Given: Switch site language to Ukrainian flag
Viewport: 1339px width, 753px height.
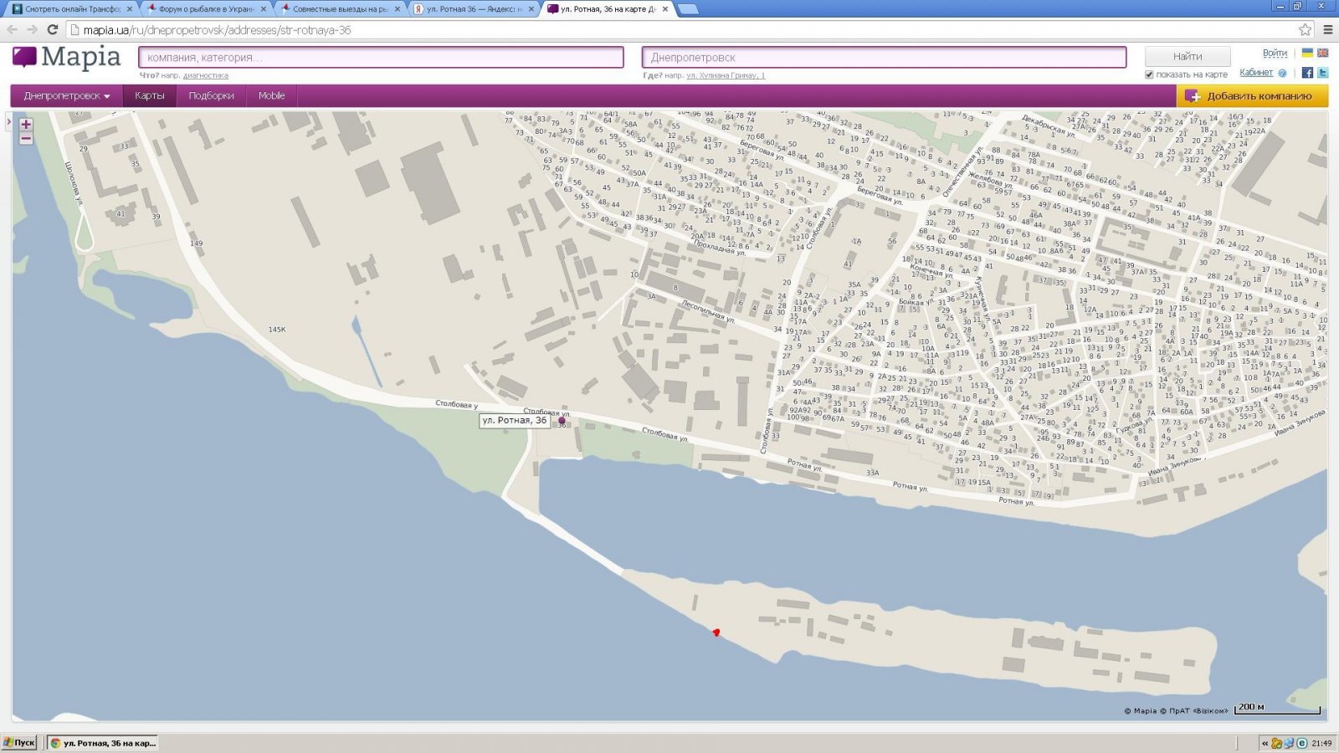Looking at the screenshot, I should [1307, 53].
